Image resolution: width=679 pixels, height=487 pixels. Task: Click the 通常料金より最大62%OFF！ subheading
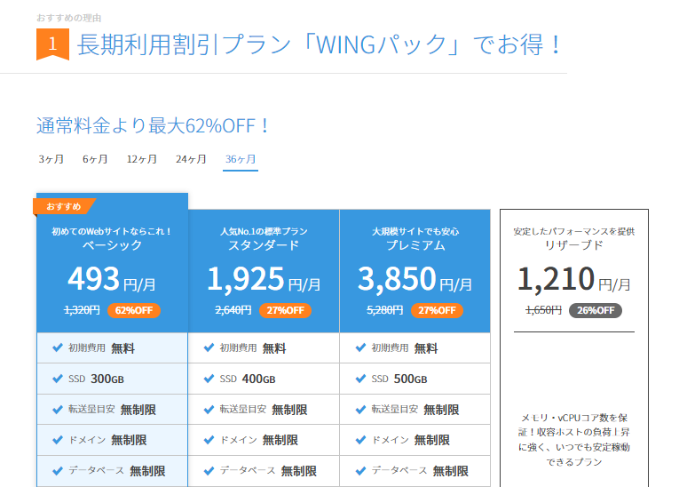153,126
